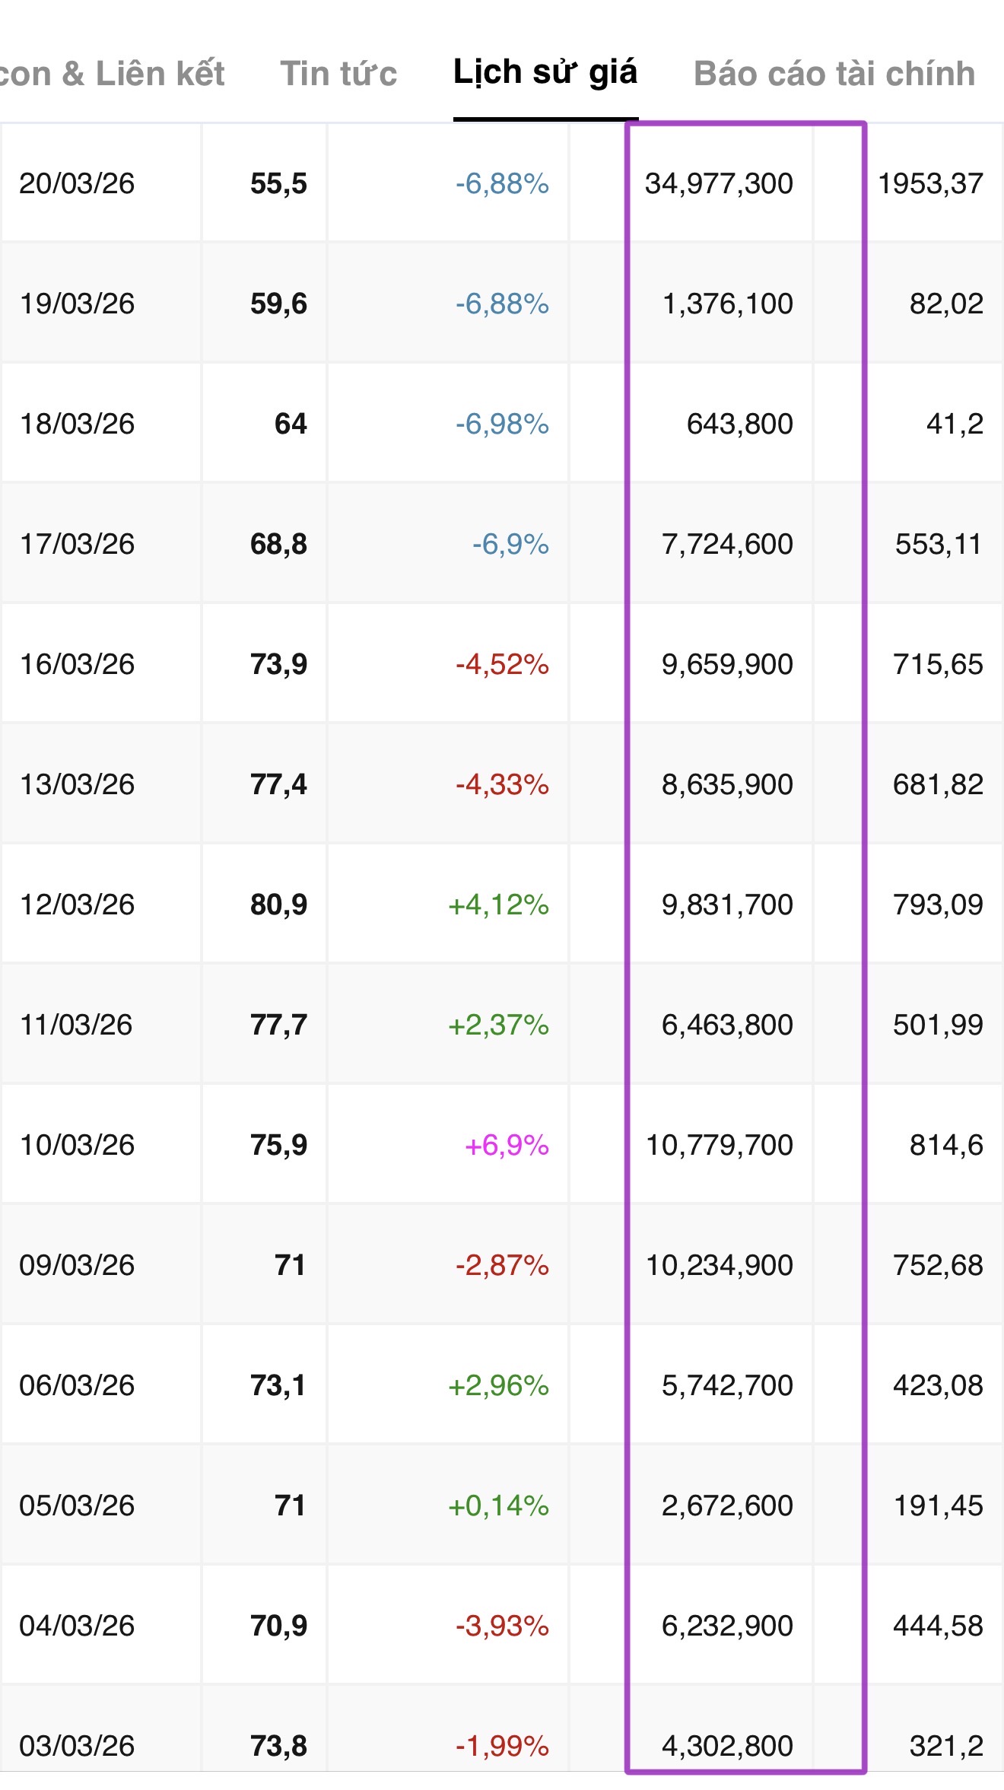Click the +0,14% change value
Viewport: 1004px width, 1790px height.
(x=498, y=1505)
